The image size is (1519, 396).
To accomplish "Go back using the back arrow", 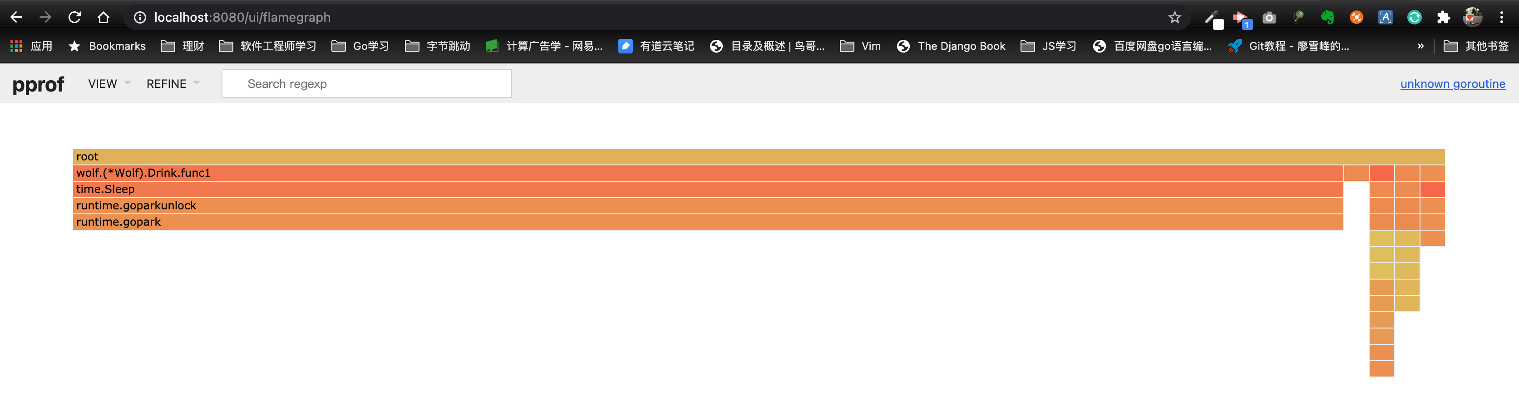I will [16, 17].
